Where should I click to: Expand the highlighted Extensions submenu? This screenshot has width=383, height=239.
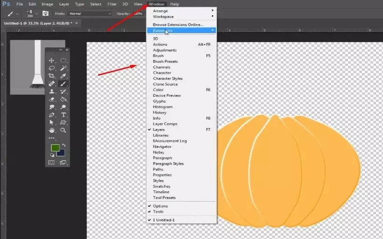tap(181, 30)
